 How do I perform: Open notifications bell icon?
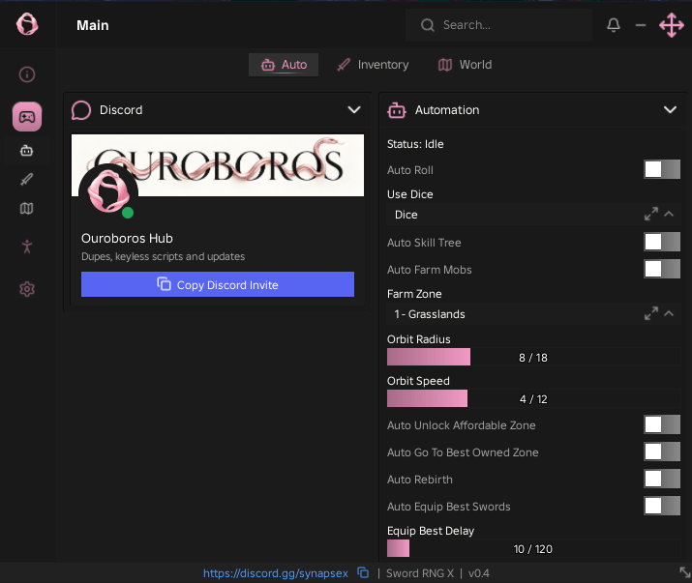(614, 25)
